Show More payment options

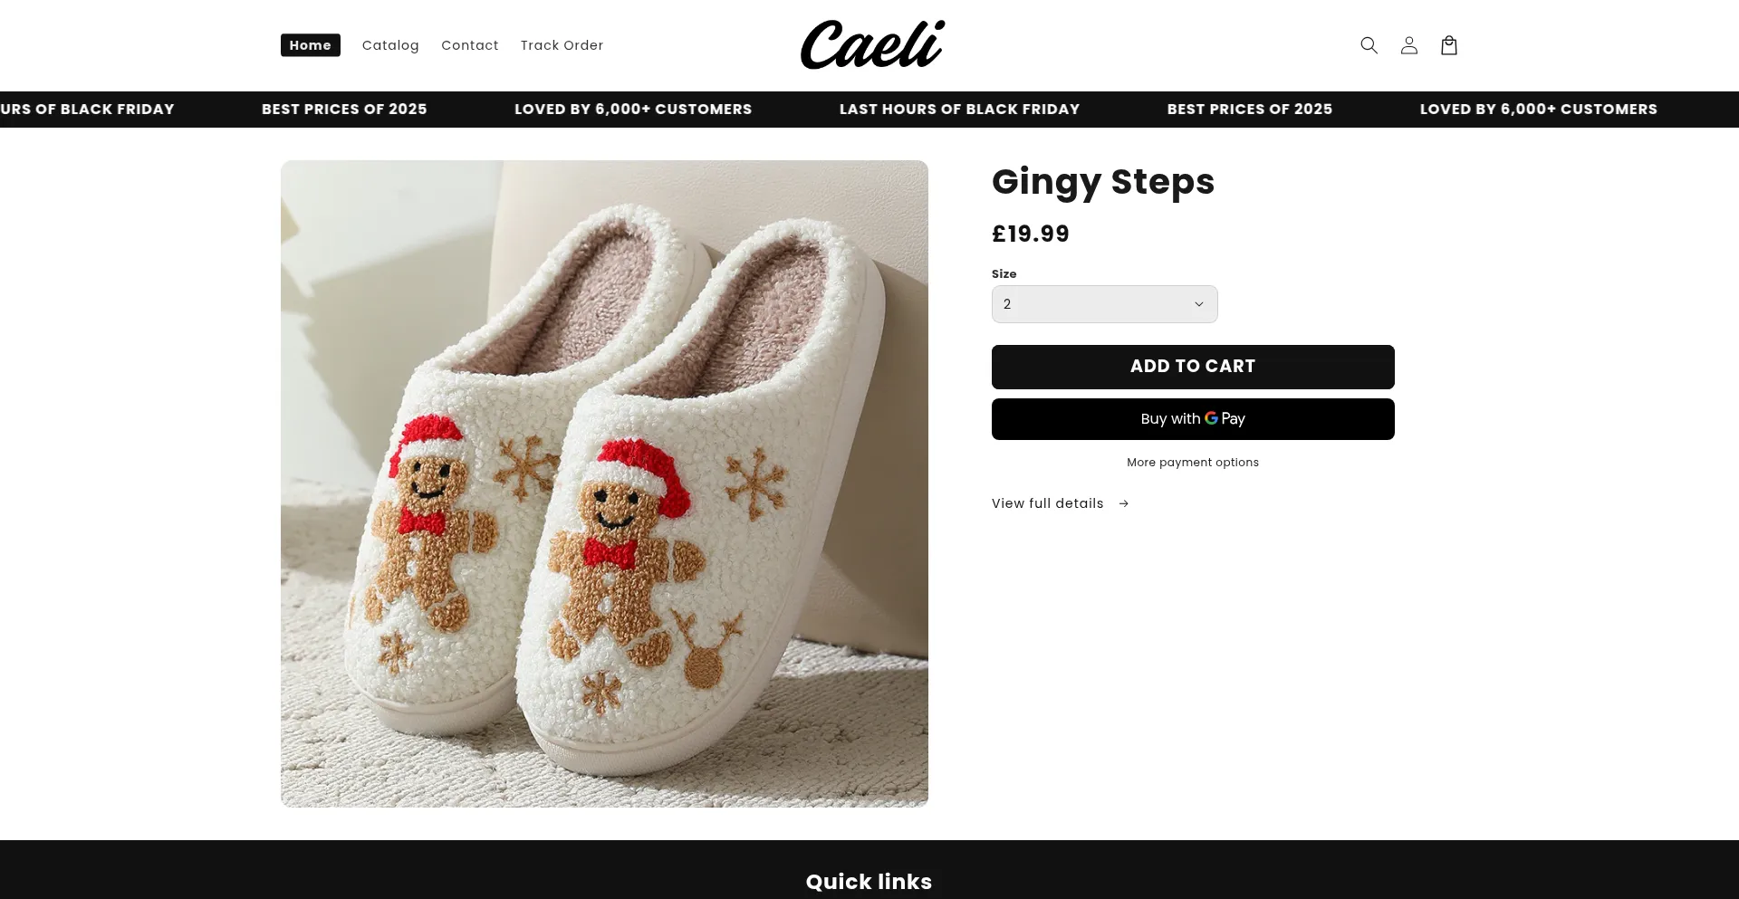point(1192,463)
